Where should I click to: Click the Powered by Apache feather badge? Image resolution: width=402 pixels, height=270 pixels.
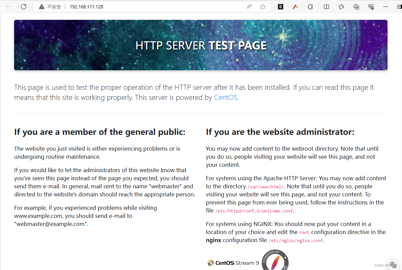point(275,260)
